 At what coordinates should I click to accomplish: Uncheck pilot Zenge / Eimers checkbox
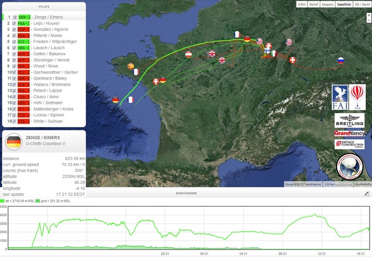tap(15, 18)
